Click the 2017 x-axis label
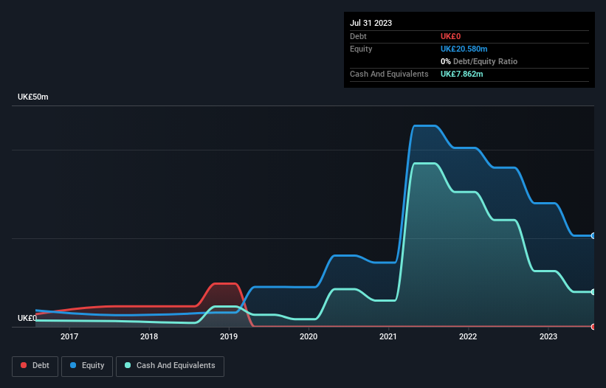The width and height of the screenshot is (606, 388). [69, 336]
